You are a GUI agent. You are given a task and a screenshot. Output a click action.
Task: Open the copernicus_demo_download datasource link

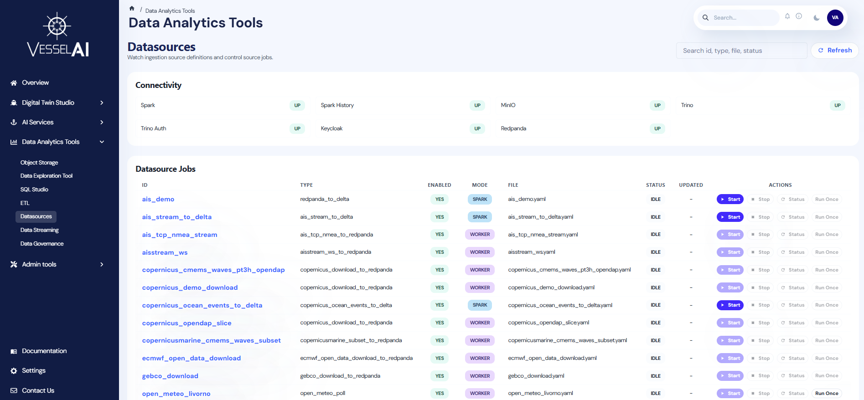(x=190, y=287)
